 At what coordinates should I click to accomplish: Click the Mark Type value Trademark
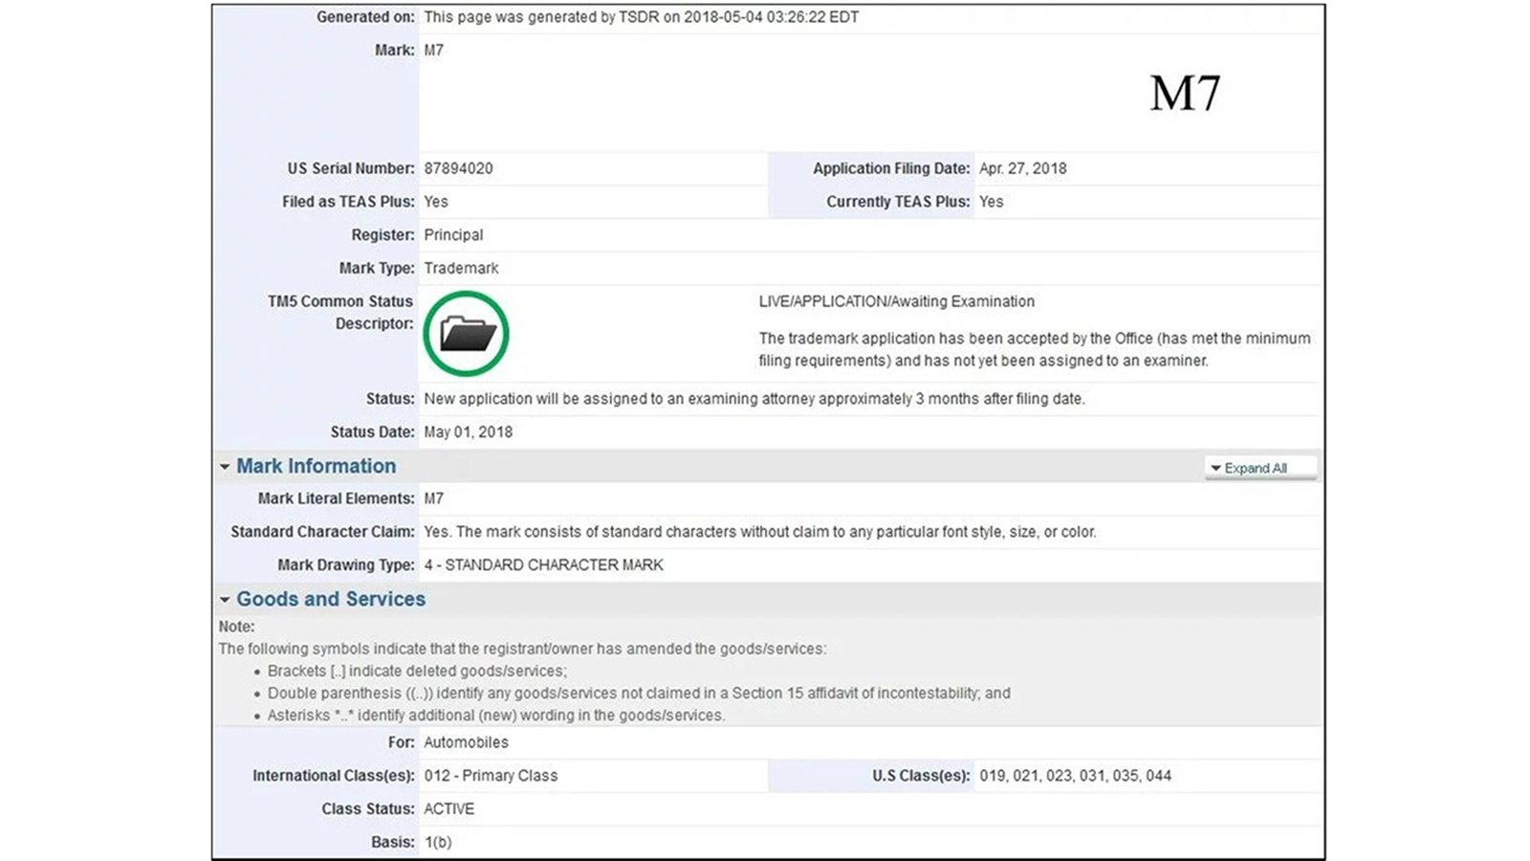click(x=461, y=269)
